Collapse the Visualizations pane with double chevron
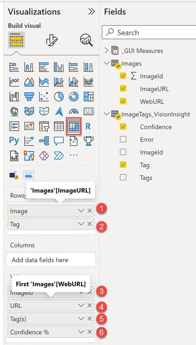Screen dimensions: 196x345 click(x=91, y=12)
